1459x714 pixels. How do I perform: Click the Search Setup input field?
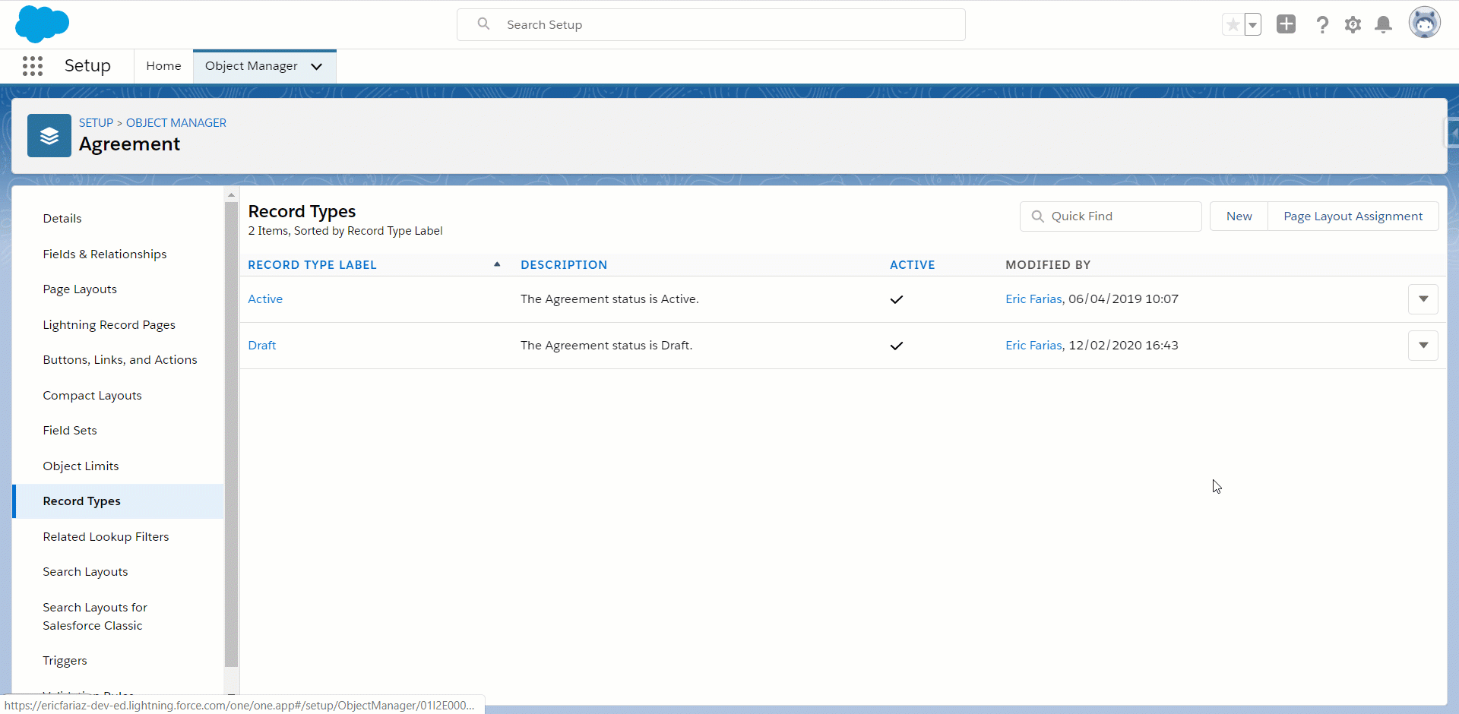pos(711,25)
